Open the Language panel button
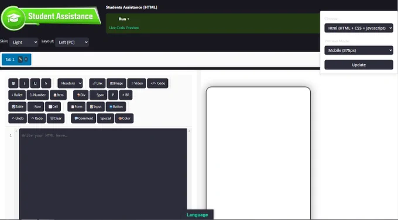398x220 pixels. coord(197,215)
